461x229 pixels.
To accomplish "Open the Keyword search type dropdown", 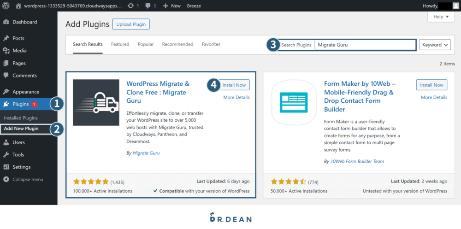I will 435,45.
